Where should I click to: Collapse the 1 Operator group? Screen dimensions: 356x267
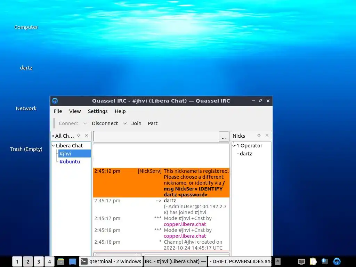234,146
